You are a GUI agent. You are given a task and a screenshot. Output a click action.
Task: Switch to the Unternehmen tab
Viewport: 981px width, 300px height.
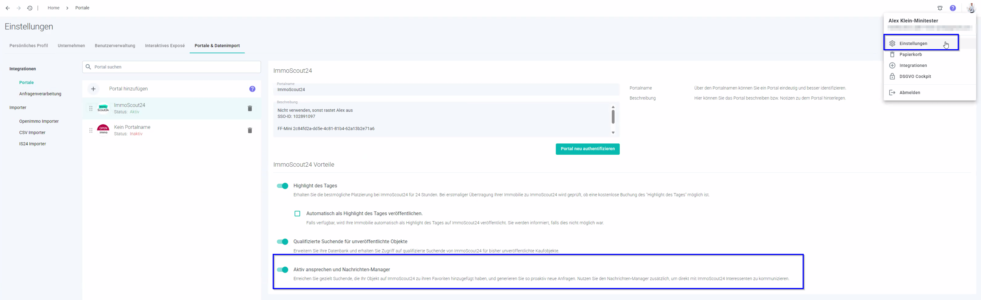tap(71, 46)
